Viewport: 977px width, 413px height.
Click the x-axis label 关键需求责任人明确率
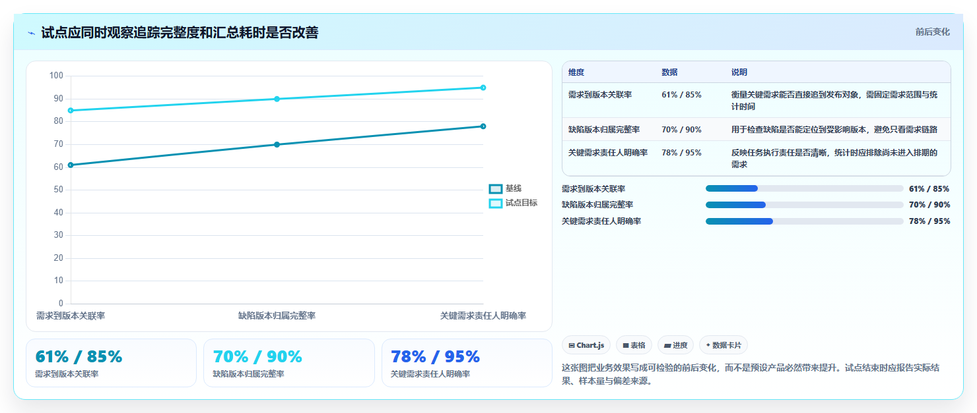point(483,316)
